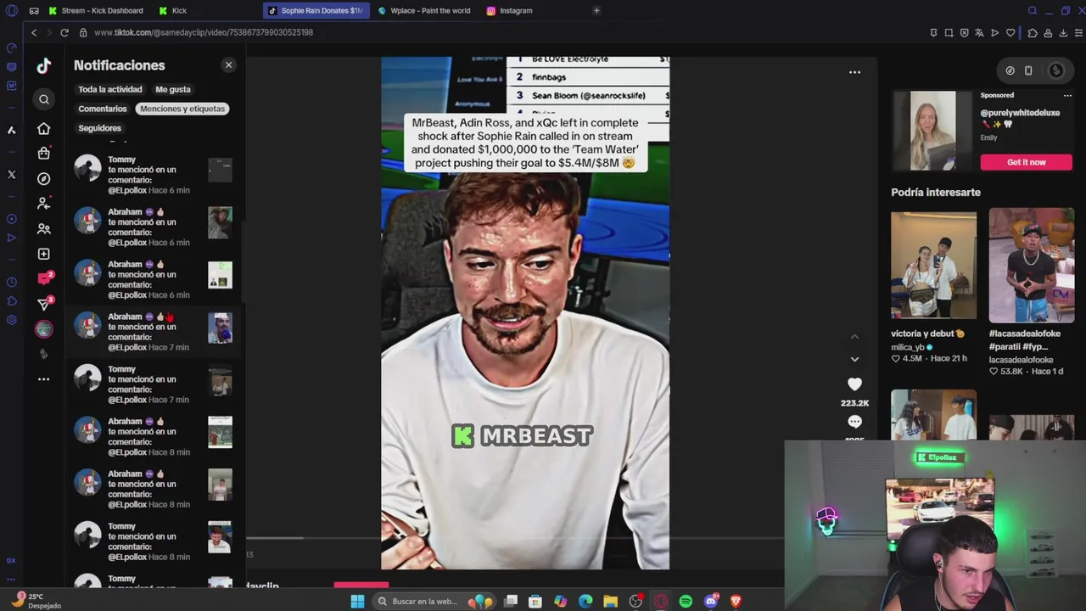
Task: Open the milica_yb creator link
Action: tap(908, 347)
